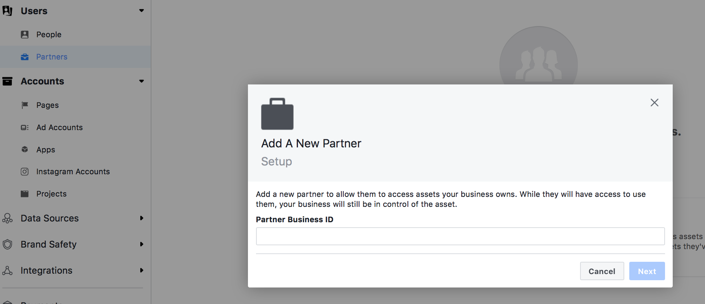Click the Brand Safety shield icon
The image size is (705, 304).
point(7,245)
